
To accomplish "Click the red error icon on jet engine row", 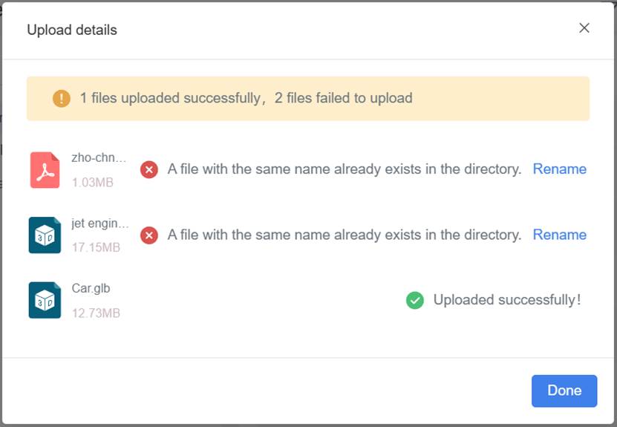I will (x=149, y=235).
